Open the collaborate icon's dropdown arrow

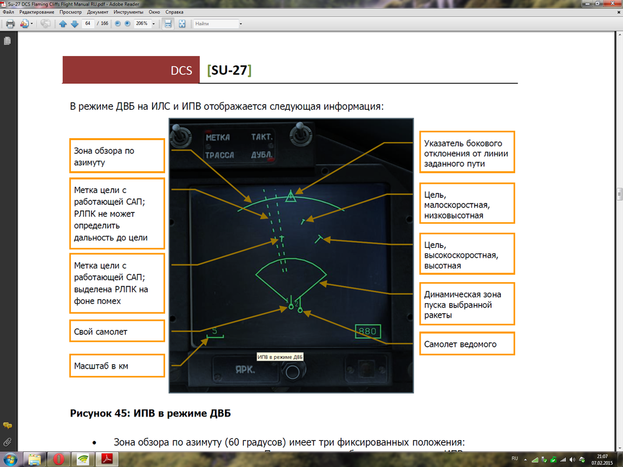point(32,24)
